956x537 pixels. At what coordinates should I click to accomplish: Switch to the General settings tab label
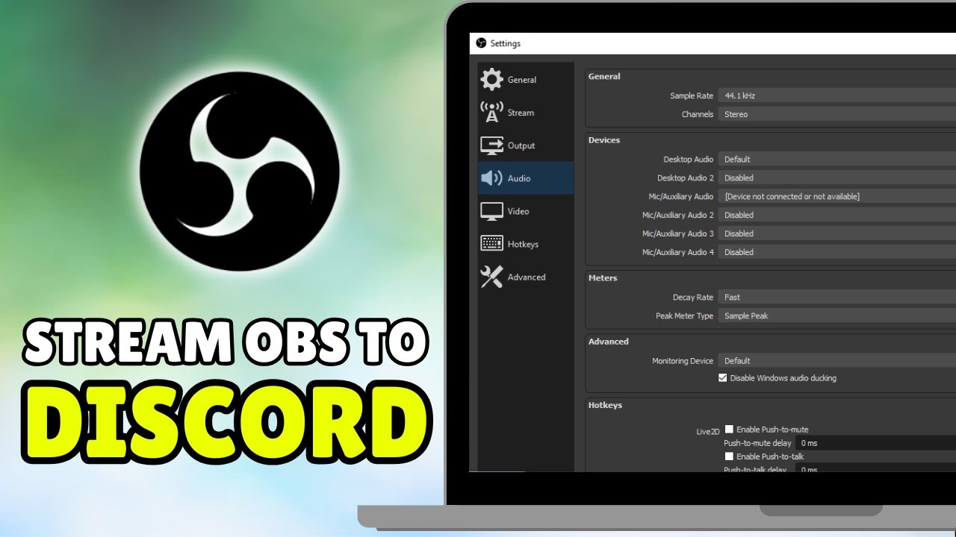522,80
